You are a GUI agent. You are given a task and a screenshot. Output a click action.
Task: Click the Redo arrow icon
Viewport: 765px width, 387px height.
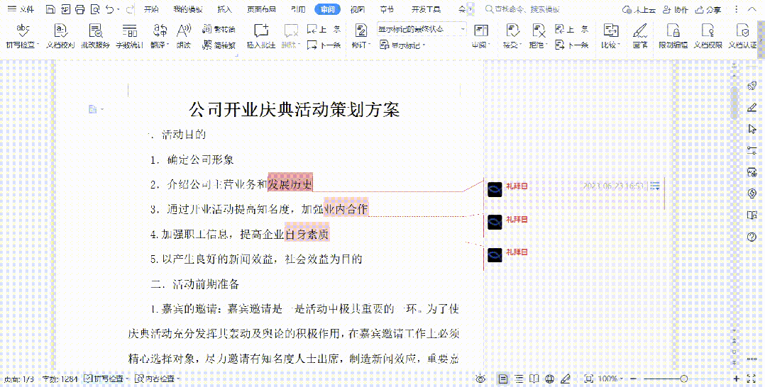coord(129,9)
